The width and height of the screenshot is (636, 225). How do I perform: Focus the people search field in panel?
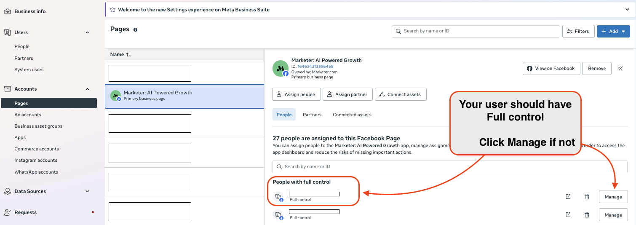(x=450, y=167)
